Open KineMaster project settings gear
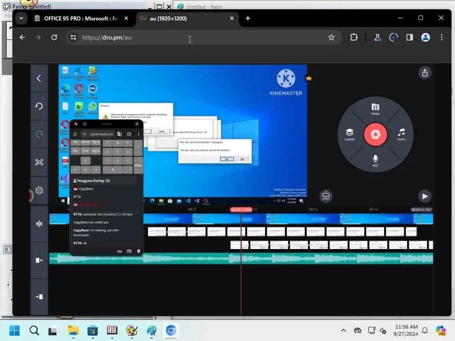This screenshot has height=341, width=455. point(39,190)
